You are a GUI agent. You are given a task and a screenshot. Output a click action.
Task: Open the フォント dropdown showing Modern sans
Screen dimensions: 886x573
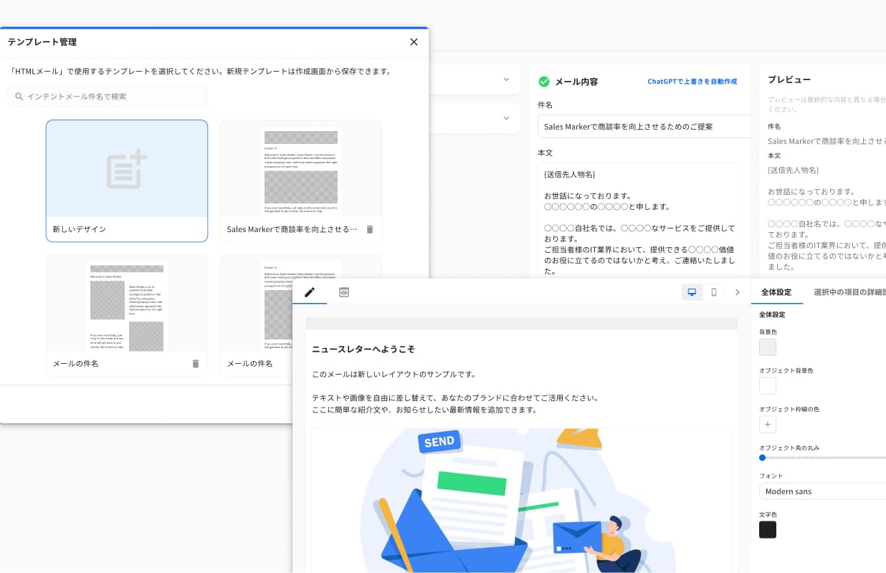(x=822, y=491)
